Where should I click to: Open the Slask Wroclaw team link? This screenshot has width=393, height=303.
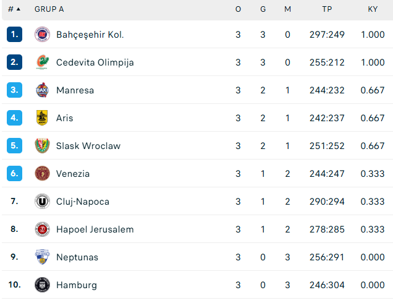click(88, 146)
